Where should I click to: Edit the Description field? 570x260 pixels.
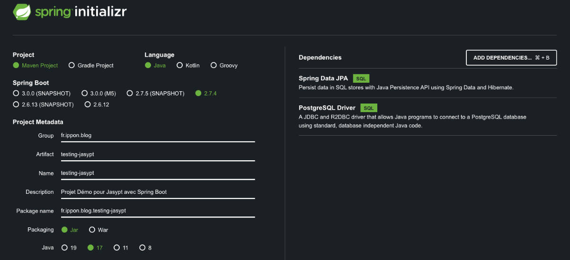pos(158,192)
